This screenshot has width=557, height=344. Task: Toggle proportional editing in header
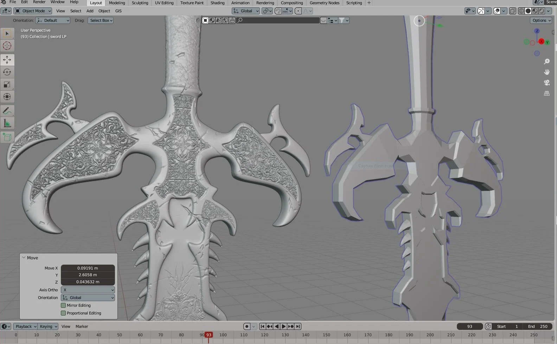[298, 11]
